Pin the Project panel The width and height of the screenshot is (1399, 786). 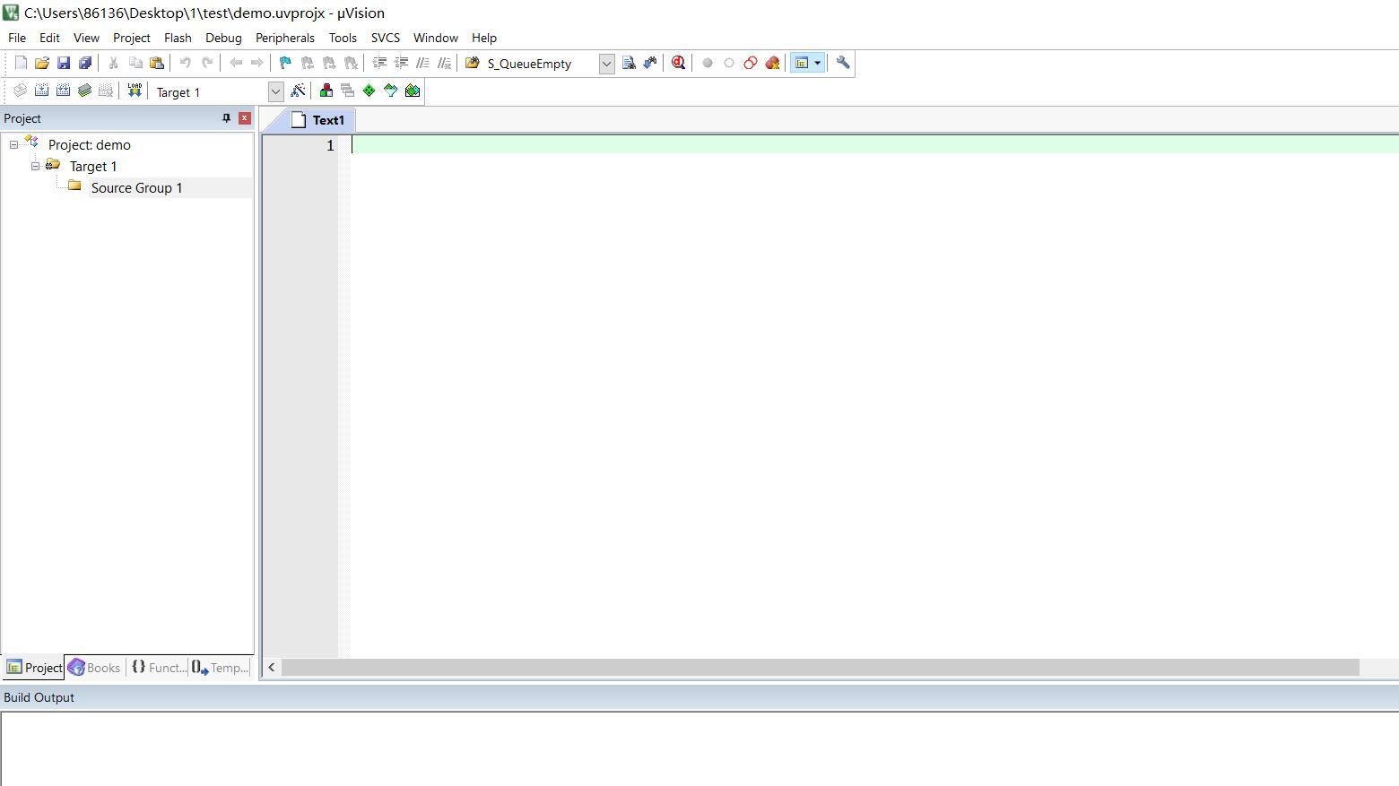tap(226, 118)
